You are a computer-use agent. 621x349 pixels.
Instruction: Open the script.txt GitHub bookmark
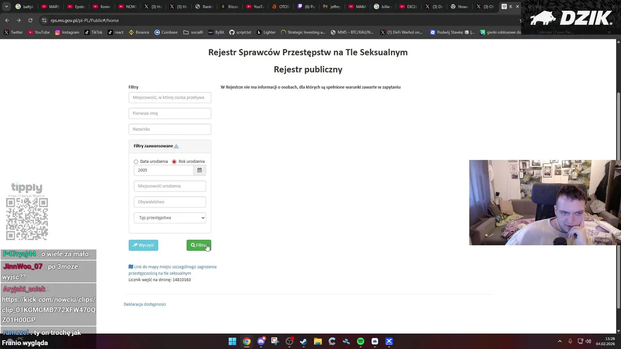[x=240, y=32]
